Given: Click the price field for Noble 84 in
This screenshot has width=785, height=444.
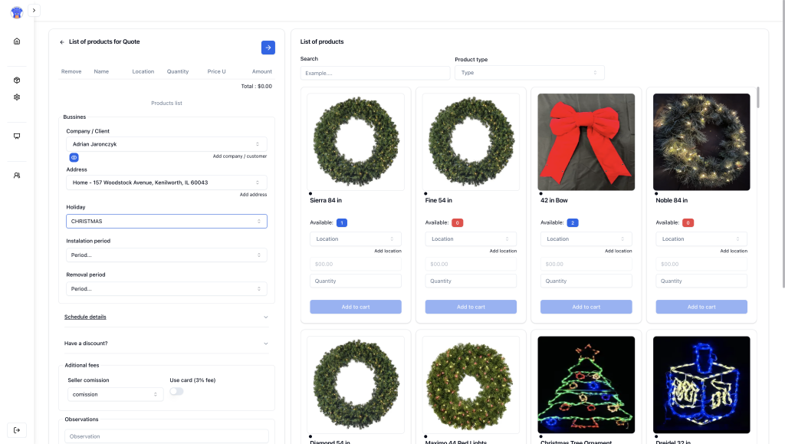Looking at the screenshot, I should pos(701,264).
